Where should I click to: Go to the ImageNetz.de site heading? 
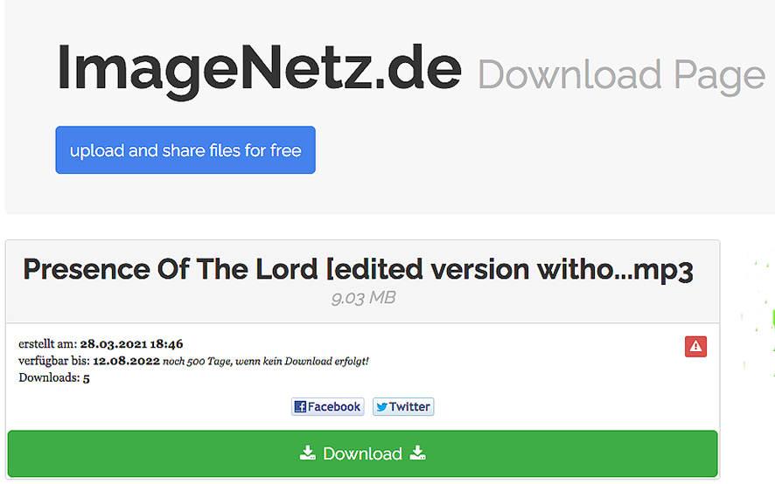tap(259, 70)
